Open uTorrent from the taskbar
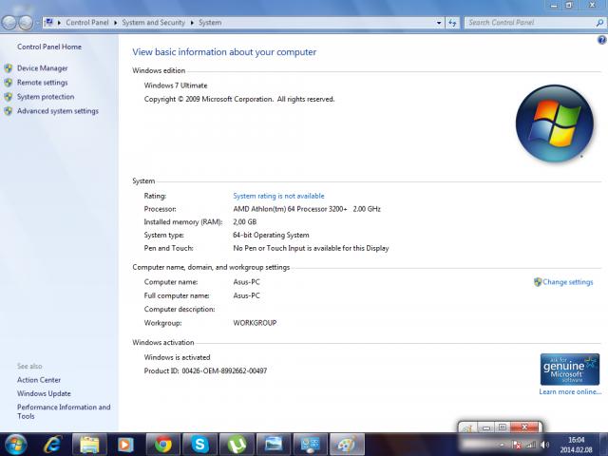 237,444
